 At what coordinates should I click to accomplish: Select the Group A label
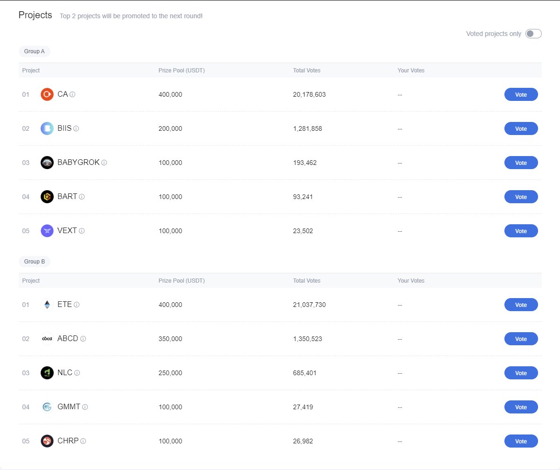click(x=34, y=51)
